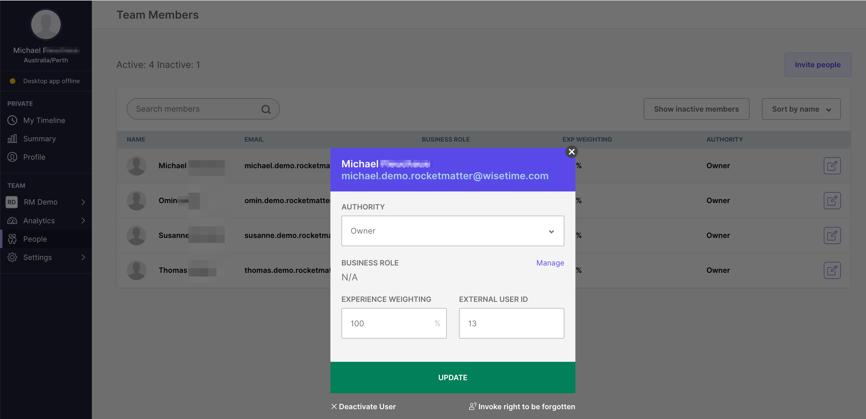Click Thomas's avatar in the table
Screen dimensions: 866x419
(137, 270)
